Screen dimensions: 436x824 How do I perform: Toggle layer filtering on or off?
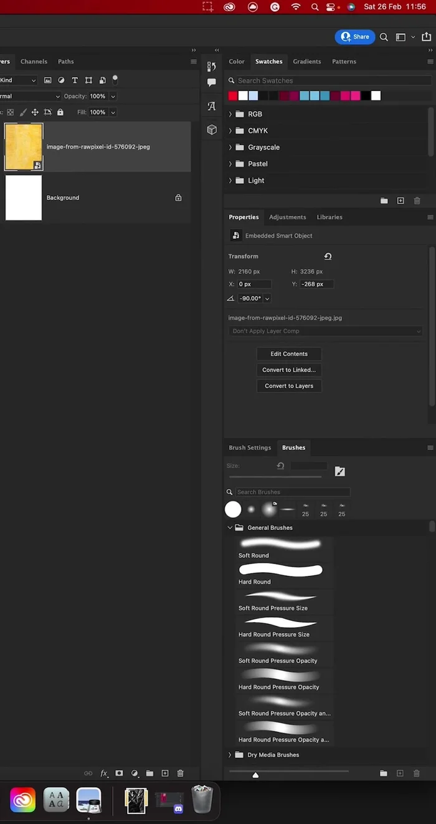pyautogui.click(x=115, y=79)
